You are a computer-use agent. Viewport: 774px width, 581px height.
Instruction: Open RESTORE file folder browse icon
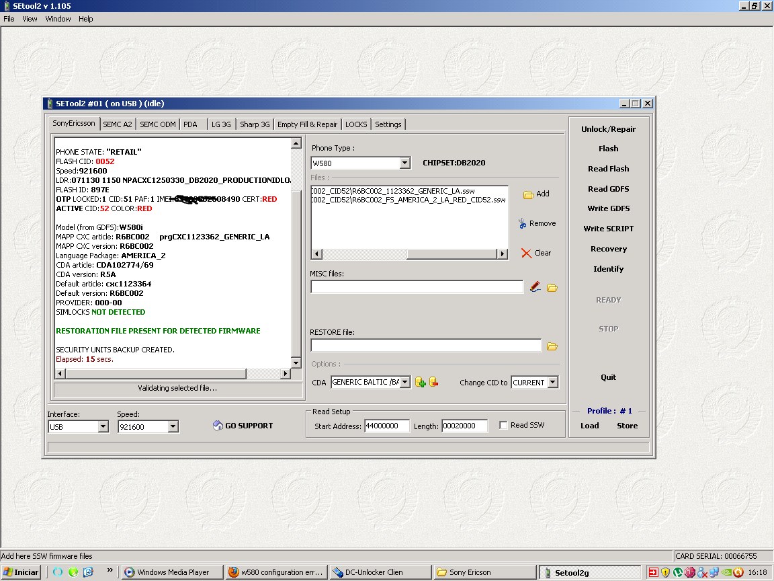[552, 346]
